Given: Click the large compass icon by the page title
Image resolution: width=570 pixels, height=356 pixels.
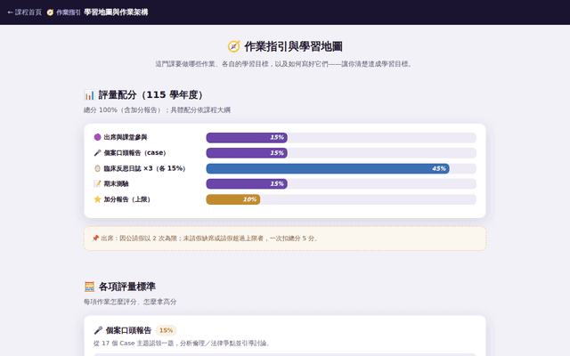Looking at the screenshot, I should click(233, 46).
